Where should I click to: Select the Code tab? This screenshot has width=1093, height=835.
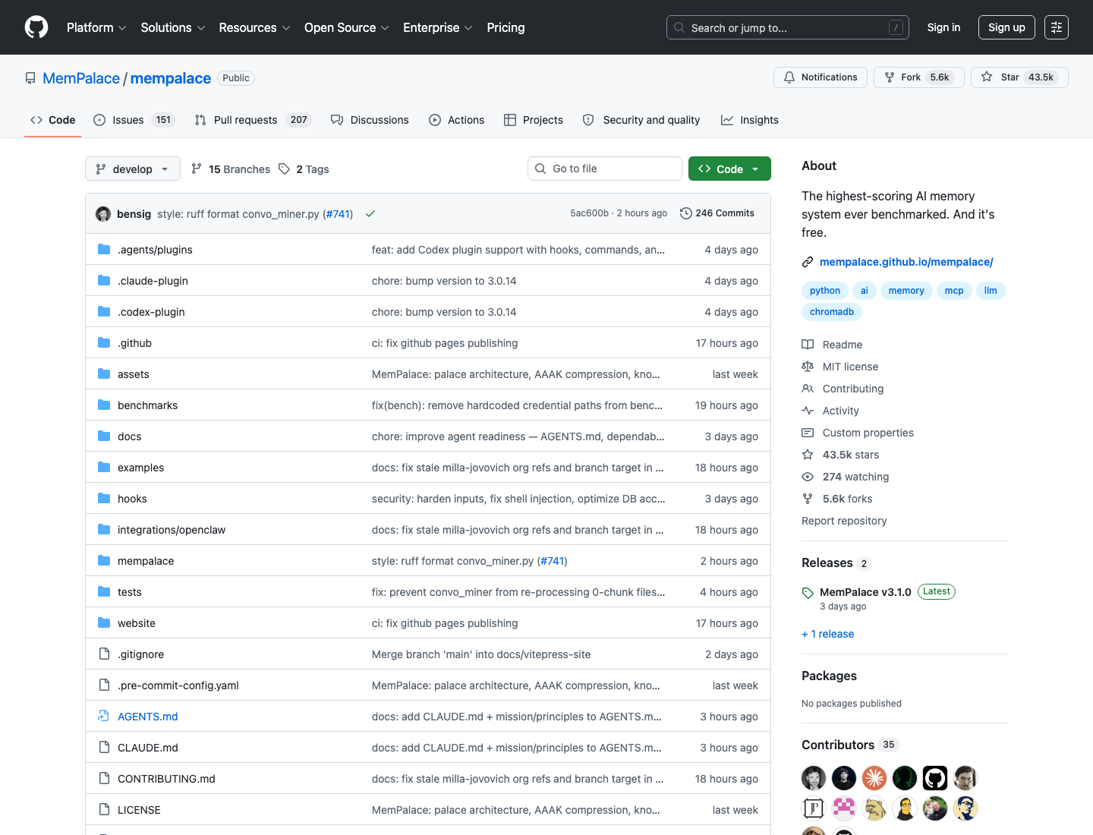[x=53, y=120]
